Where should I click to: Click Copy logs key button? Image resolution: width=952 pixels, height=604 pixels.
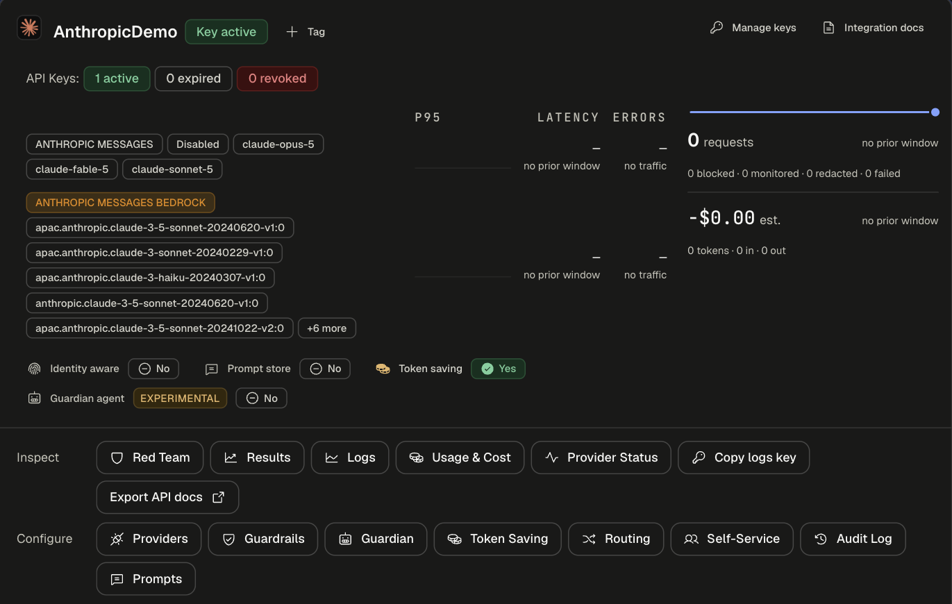point(744,458)
